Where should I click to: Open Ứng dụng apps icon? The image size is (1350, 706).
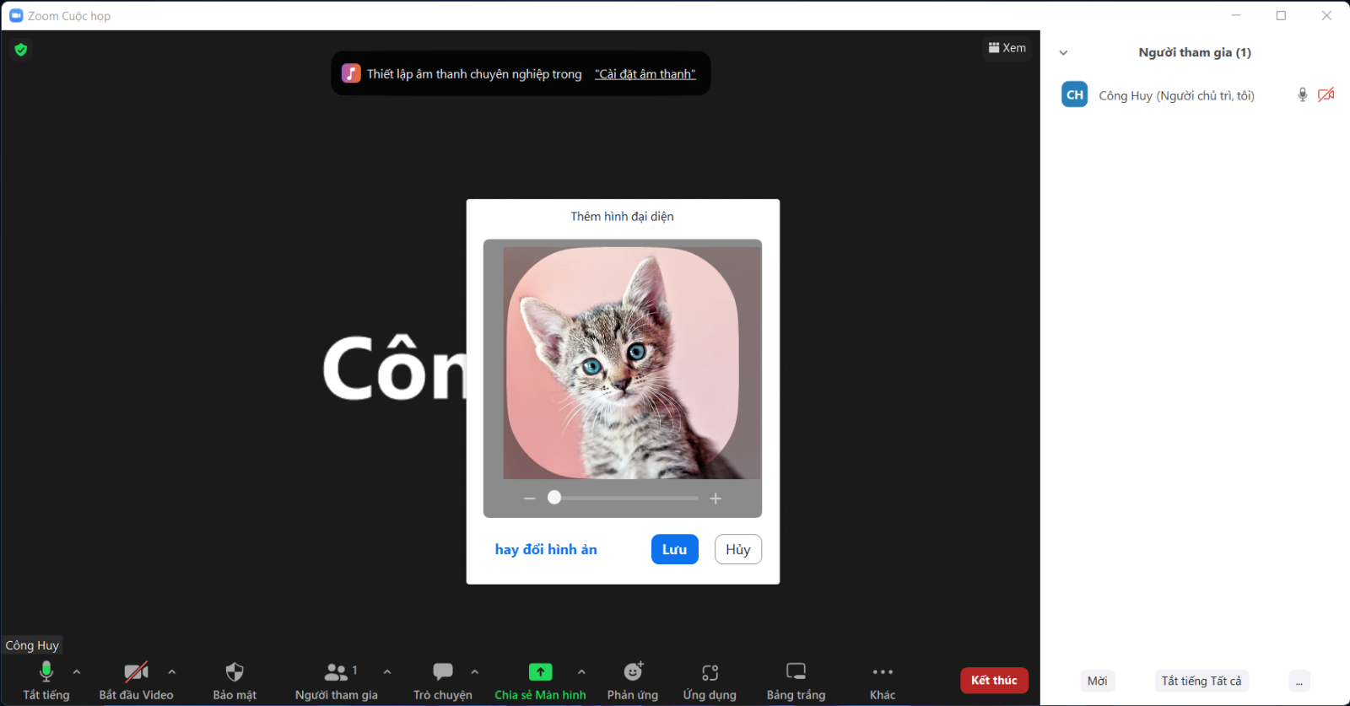point(710,672)
